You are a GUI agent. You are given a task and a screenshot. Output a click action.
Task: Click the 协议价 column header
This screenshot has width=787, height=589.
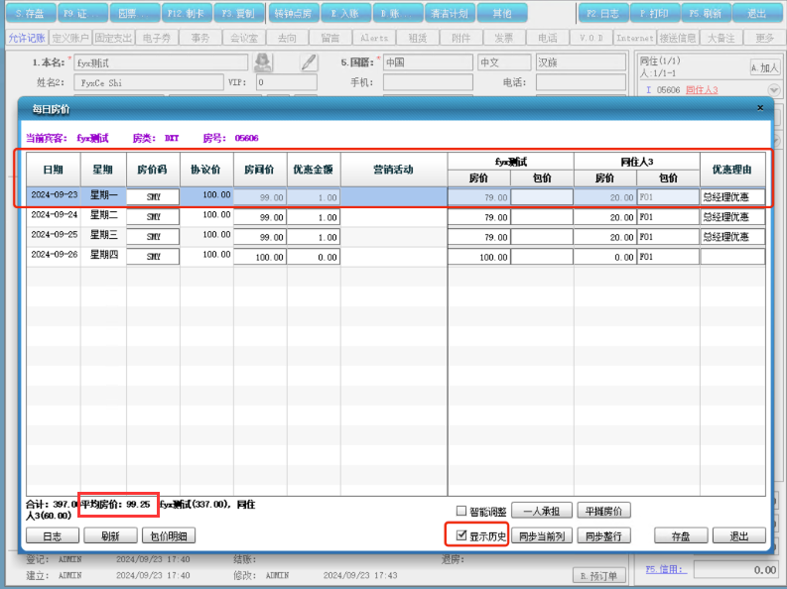click(206, 170)
